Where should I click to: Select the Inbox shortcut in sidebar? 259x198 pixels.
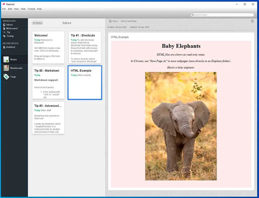click(9, 25)
